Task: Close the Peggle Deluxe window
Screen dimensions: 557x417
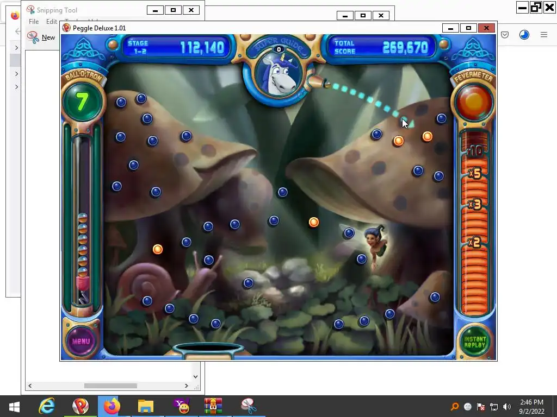Action: pyautogui.click(x=486, y=28)
